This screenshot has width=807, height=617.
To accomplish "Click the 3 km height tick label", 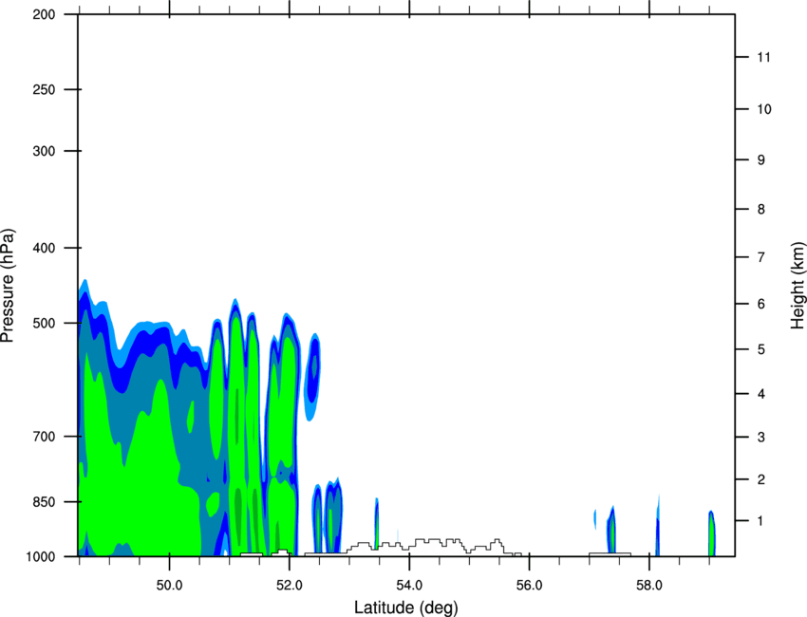I will click(x=761, y=438).
